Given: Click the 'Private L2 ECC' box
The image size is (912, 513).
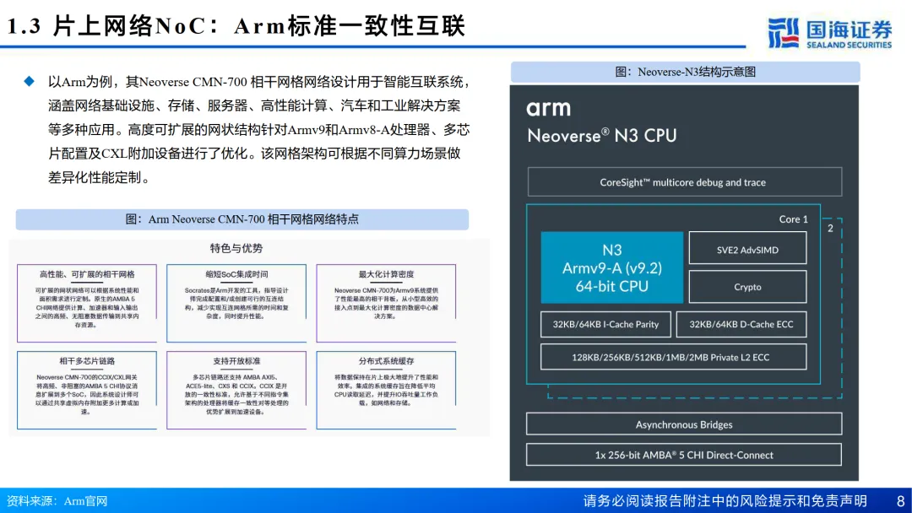Looking at the screenshot, I should pos(673,357).
